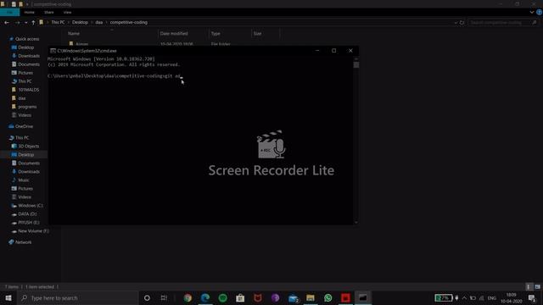Select This PC in address breadcrumb
Viewport: 543px width, 305px height.
[x=58, y=23]
